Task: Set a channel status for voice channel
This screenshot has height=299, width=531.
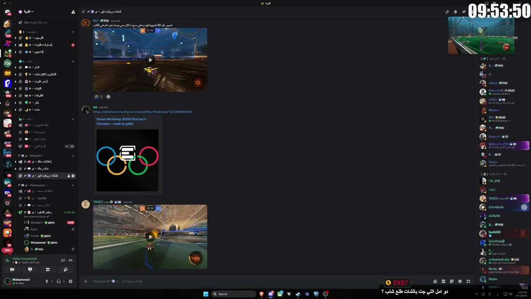Action: point(37,217)
